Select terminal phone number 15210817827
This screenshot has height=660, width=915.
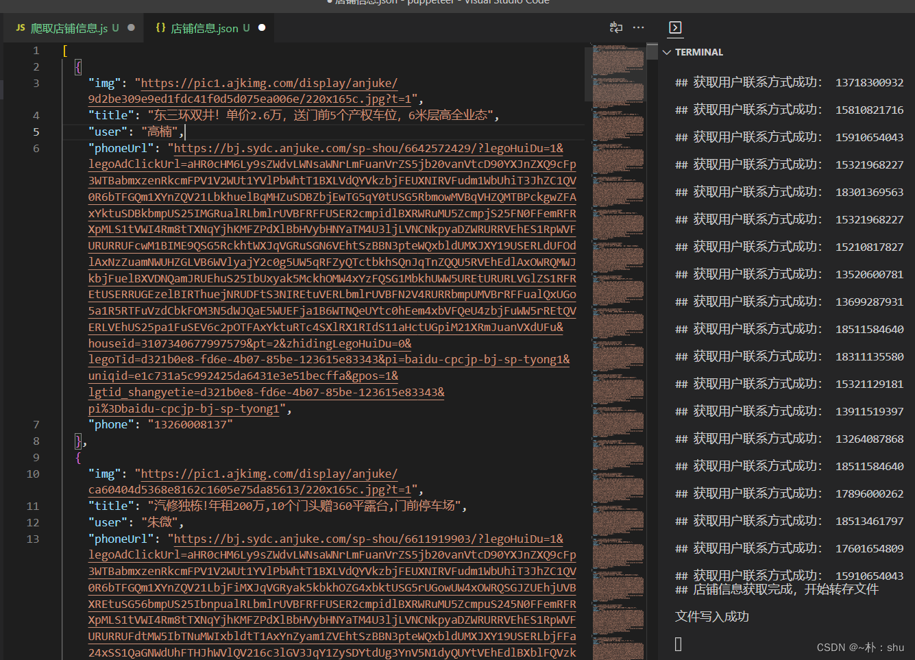[869, 247]
